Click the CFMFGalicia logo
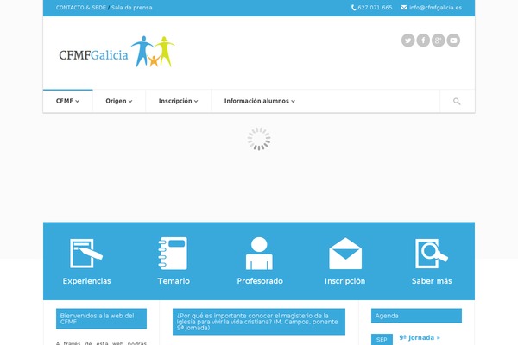 [x=117, y=52]
